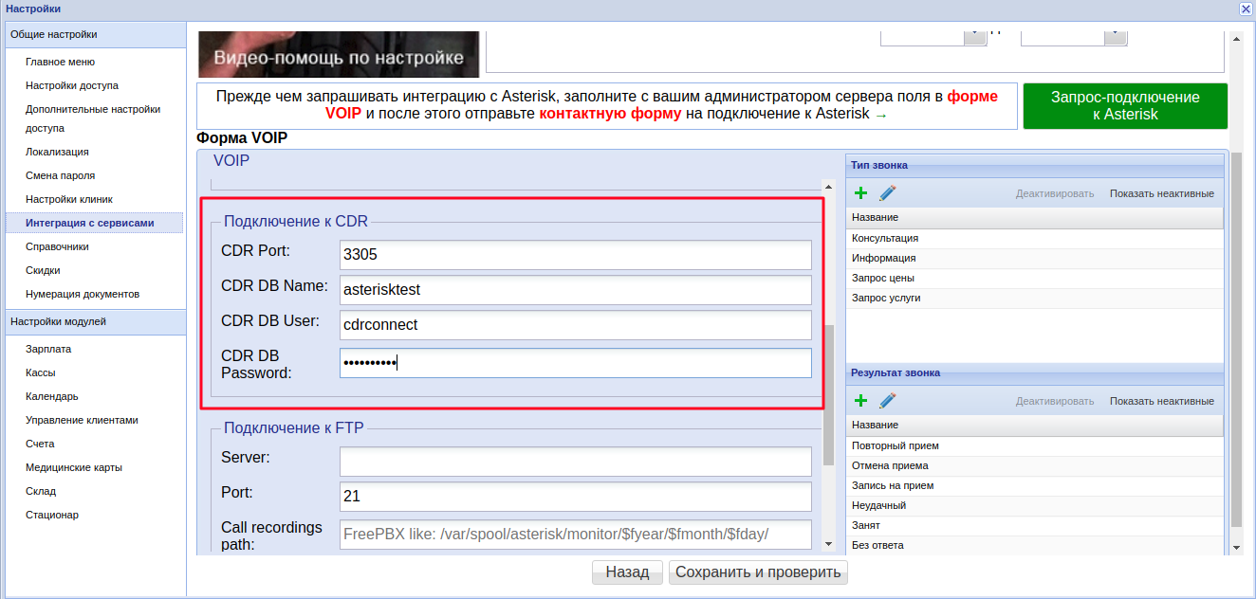The image size is (1256, 599).
Task: Open Управление клиентами settings
Action: (82, 420)
